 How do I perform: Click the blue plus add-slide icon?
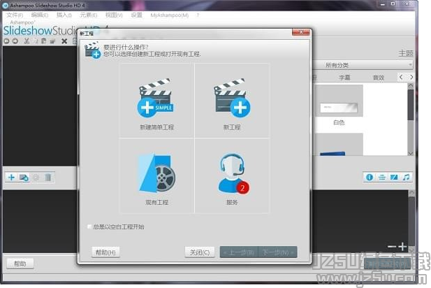11,178
